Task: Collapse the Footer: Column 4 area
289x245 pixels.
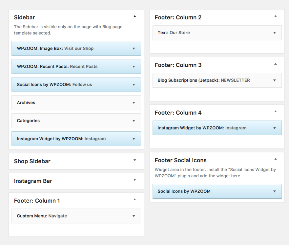Action: 276,111
